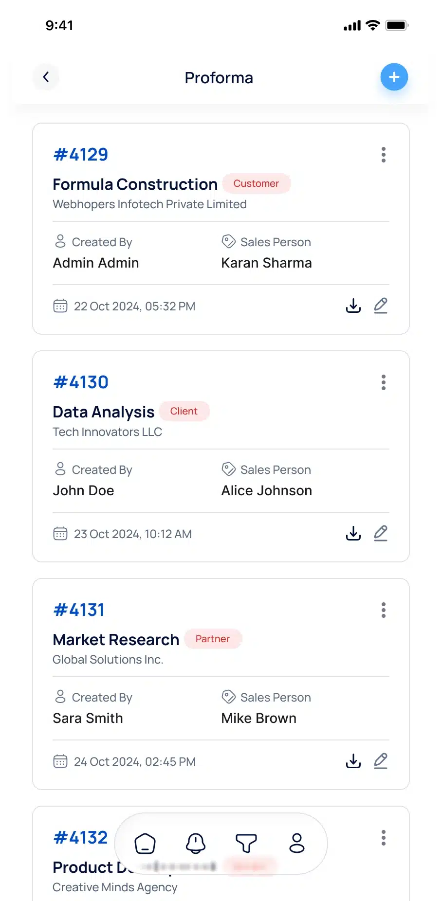
Task: Download proforma #4130
Action: (x=353, y=533)
